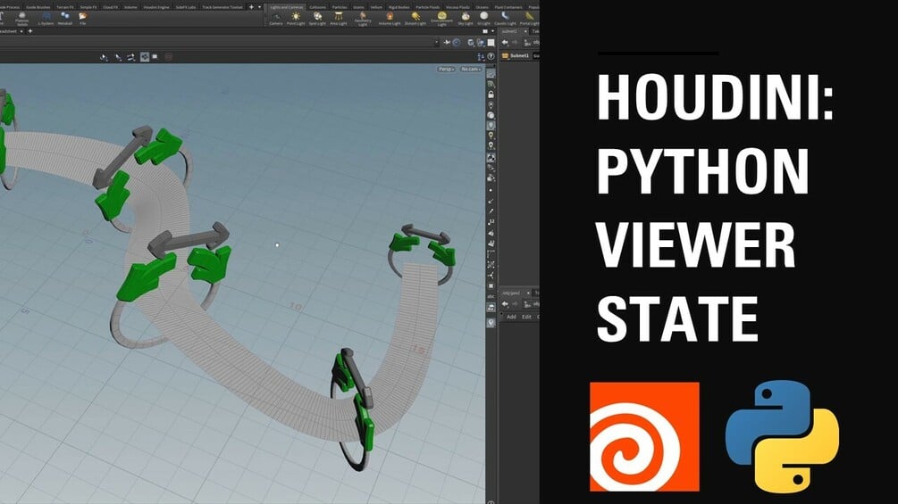This screenshot has width=898, height=504.
Task: Select the Area Light shelf tool
Action: (339, 19)
